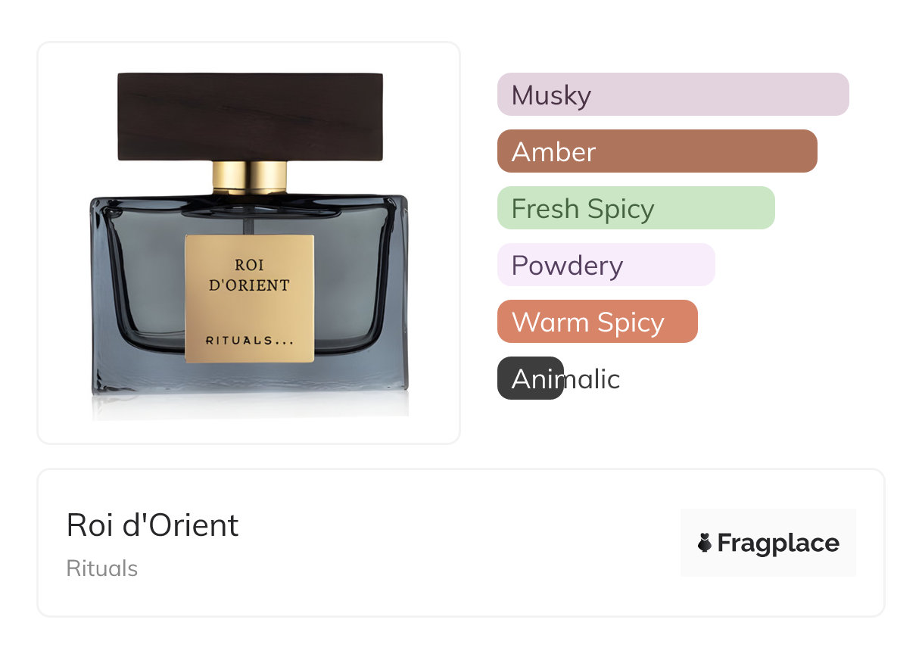
Task: Click the gold sprayer neck of the bottle
Action: click(250, 178)
